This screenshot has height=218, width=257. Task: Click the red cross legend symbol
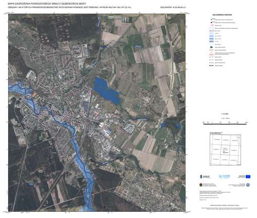point(212,25)
